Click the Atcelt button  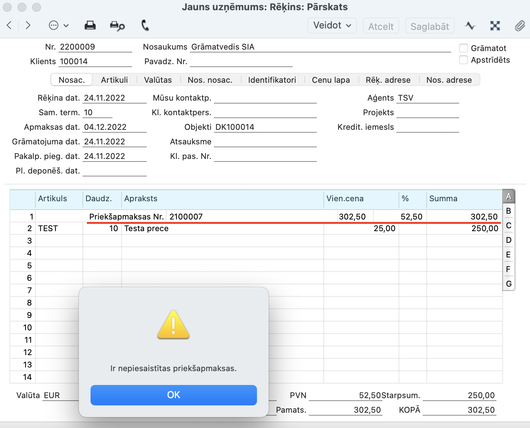pos(381,26)
